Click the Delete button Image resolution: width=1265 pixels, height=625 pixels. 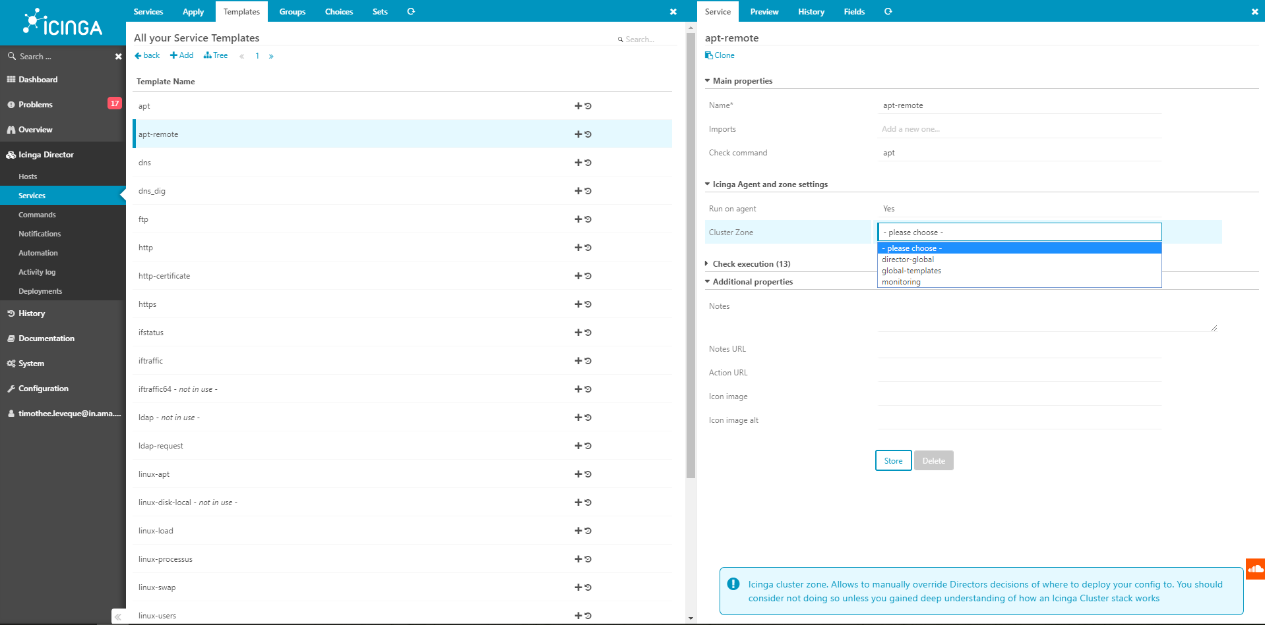934,460
